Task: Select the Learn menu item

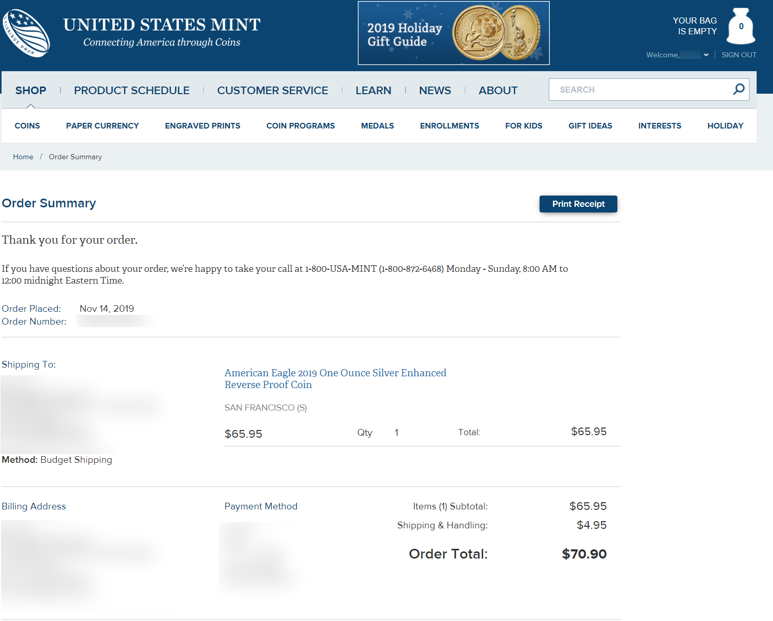Action: (x=373, y=91)
